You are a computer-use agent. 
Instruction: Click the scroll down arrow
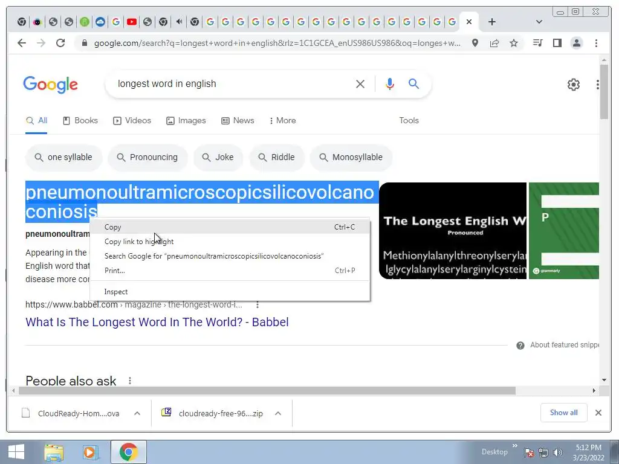pyautogui.click(x=604, y=380)
